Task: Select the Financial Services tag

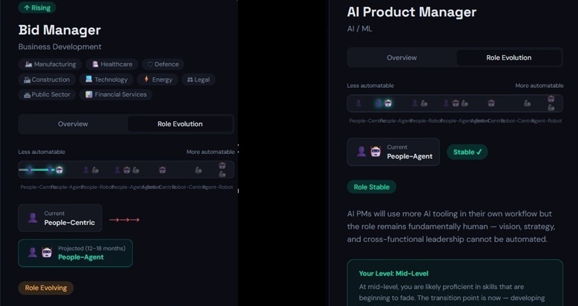Action: pyautogui.click(x=116, y=95)
